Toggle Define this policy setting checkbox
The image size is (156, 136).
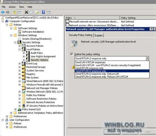click(72, 54)
